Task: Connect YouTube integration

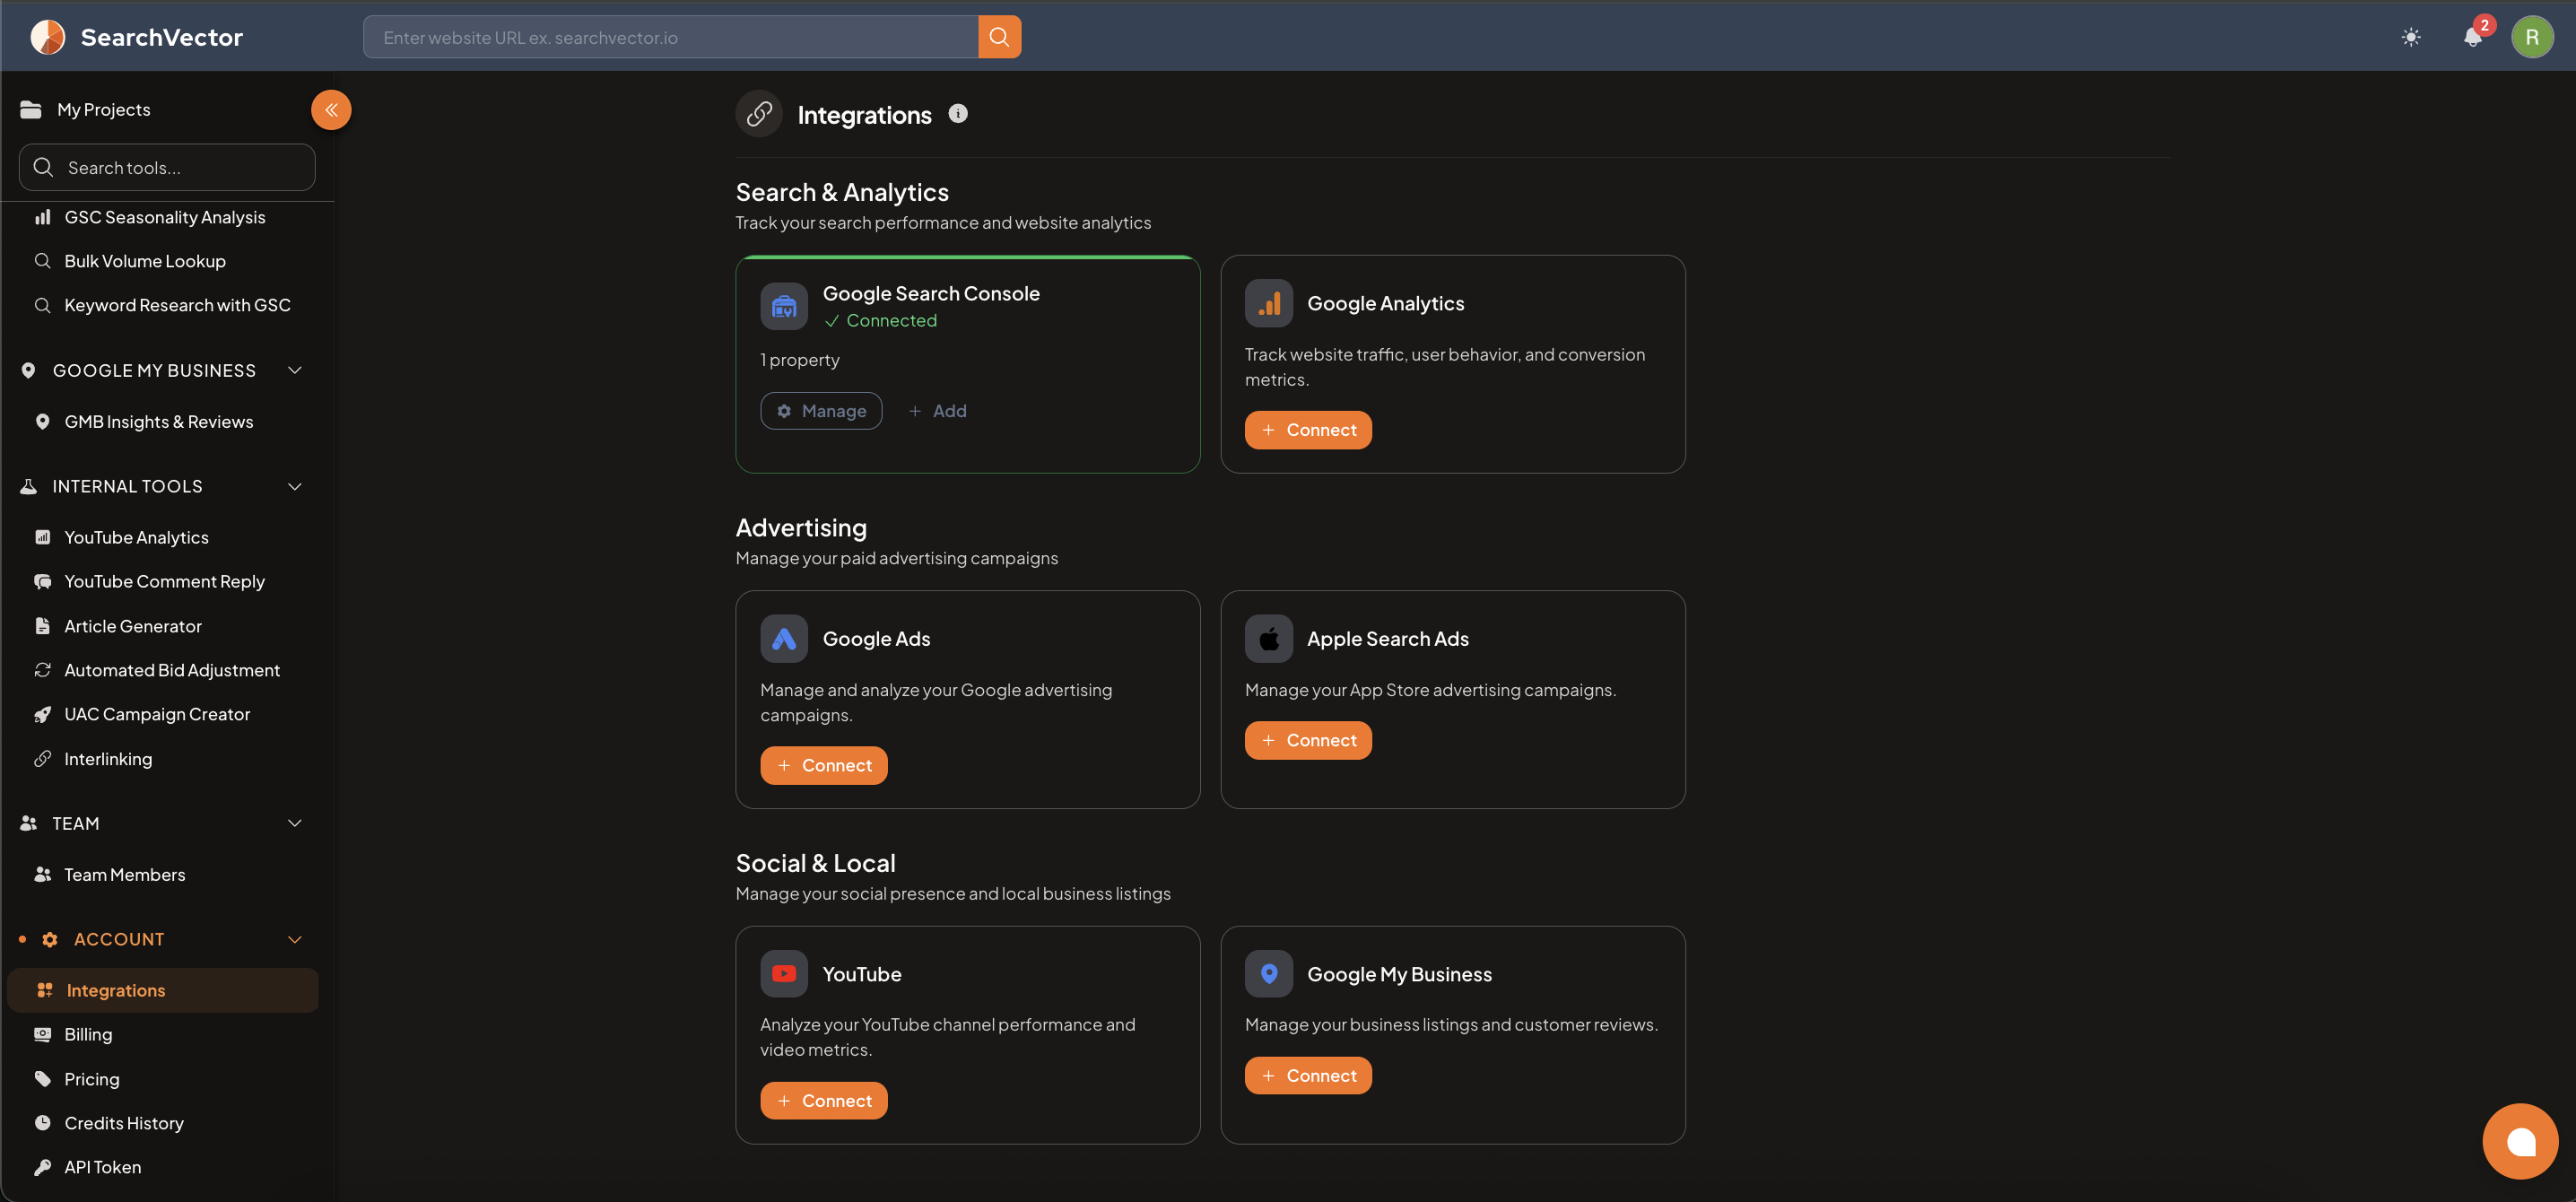Action: (823, 1101)
